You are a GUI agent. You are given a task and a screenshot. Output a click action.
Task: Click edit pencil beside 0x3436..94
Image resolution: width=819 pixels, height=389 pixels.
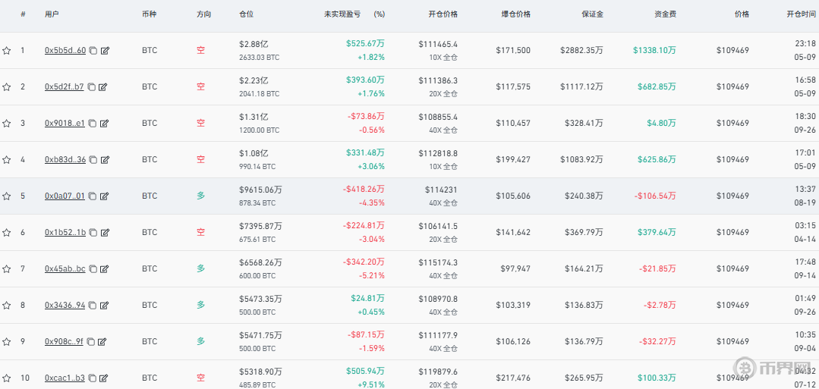pyautogui.click(x=105, y=306)
